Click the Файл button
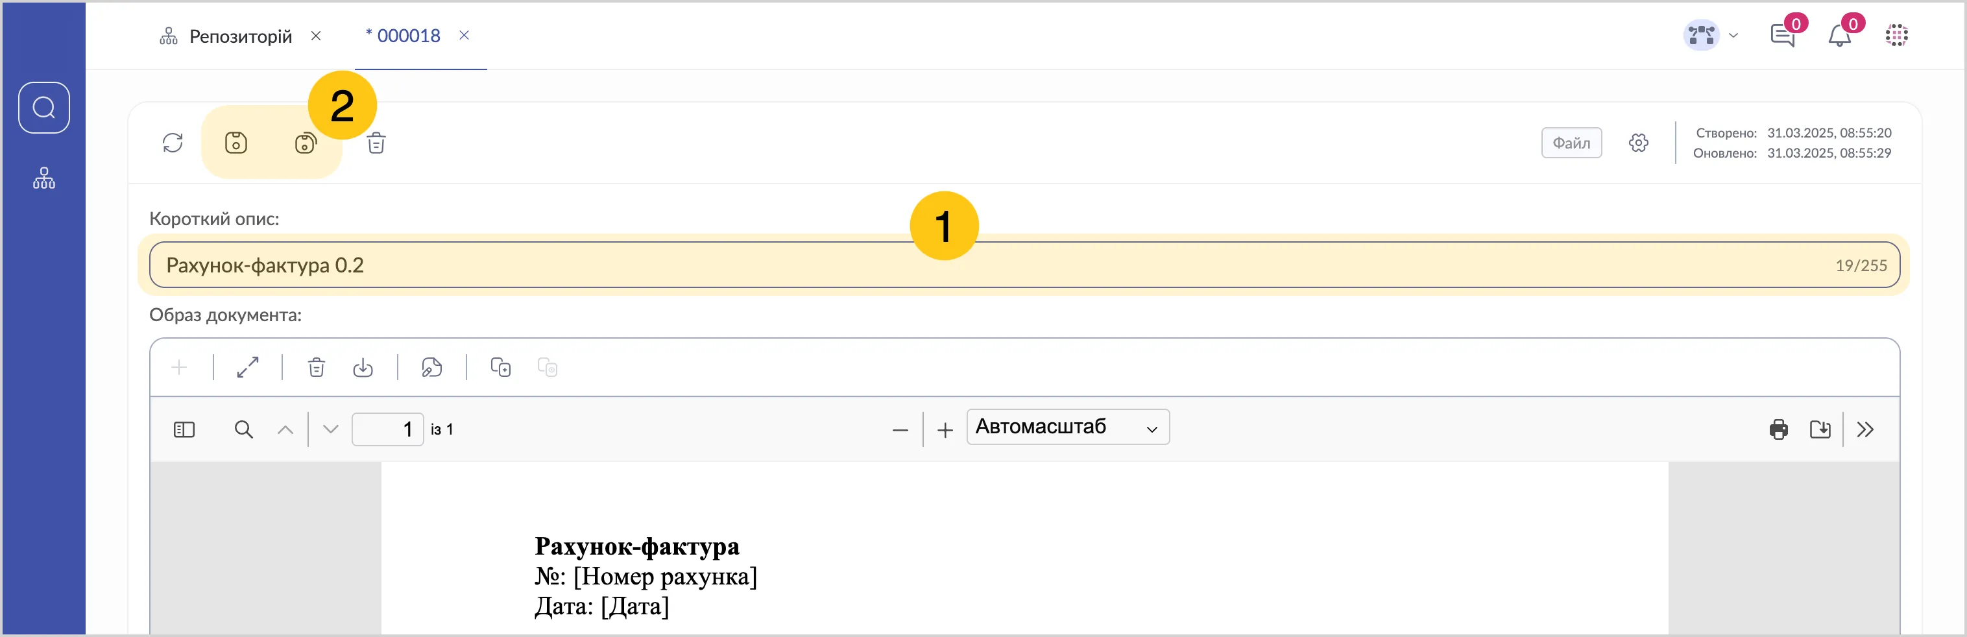Viewport: 1967px width, 637px height. [1571, 143]
